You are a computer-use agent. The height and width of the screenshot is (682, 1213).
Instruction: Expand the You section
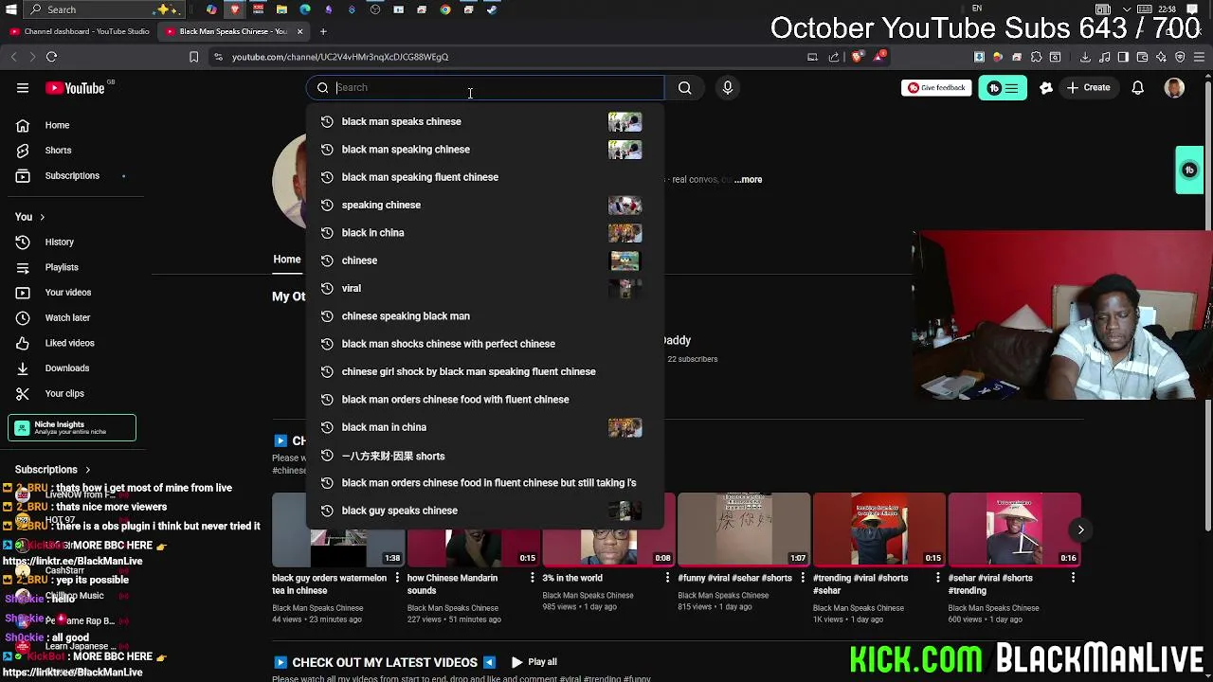(x=29, y=217)
